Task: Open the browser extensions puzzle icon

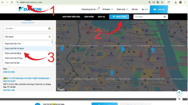Action: pyautogui.click(x=169, y=2)
